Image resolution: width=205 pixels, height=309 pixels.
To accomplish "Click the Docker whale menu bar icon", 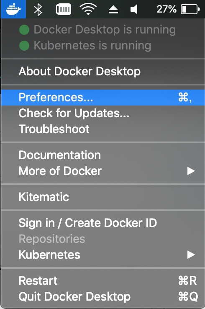I will [x=13, y=9].
